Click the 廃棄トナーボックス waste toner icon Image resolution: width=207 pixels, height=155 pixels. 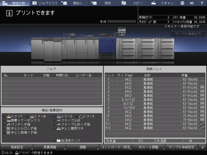point(9,121)
